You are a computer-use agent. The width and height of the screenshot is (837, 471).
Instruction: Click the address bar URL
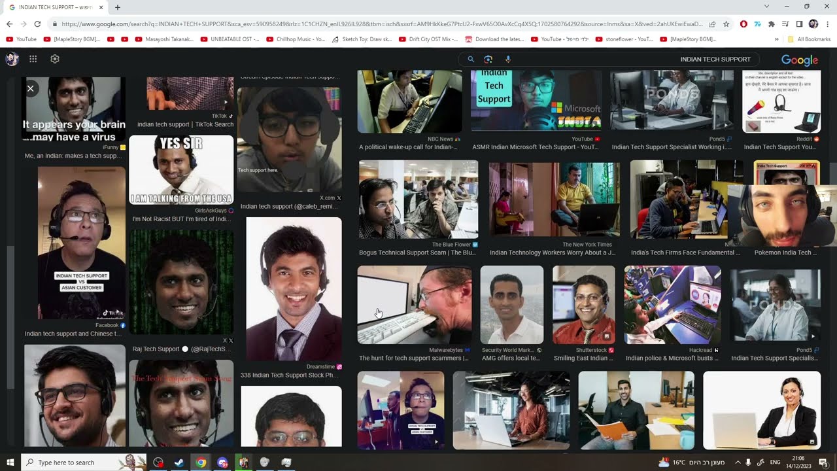(x=383, y=24)
